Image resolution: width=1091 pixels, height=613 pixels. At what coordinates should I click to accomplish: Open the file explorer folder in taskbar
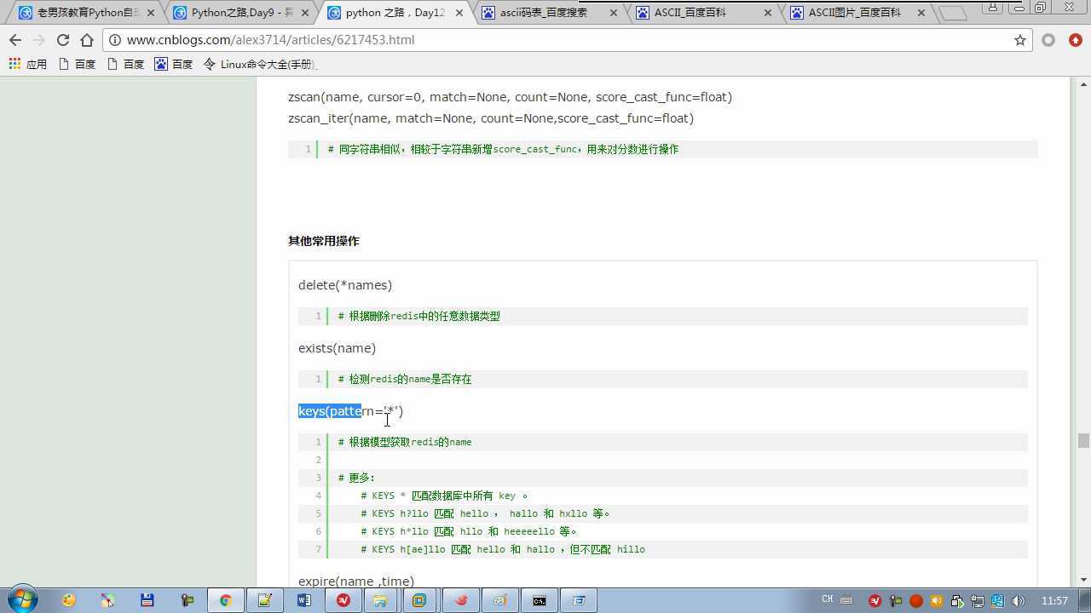click(380, 600)
